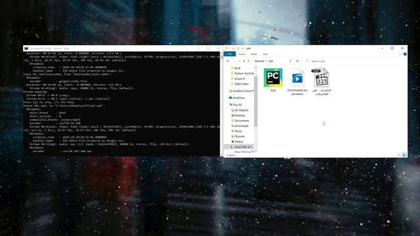Open 3D Objects folder

[240, 110]
